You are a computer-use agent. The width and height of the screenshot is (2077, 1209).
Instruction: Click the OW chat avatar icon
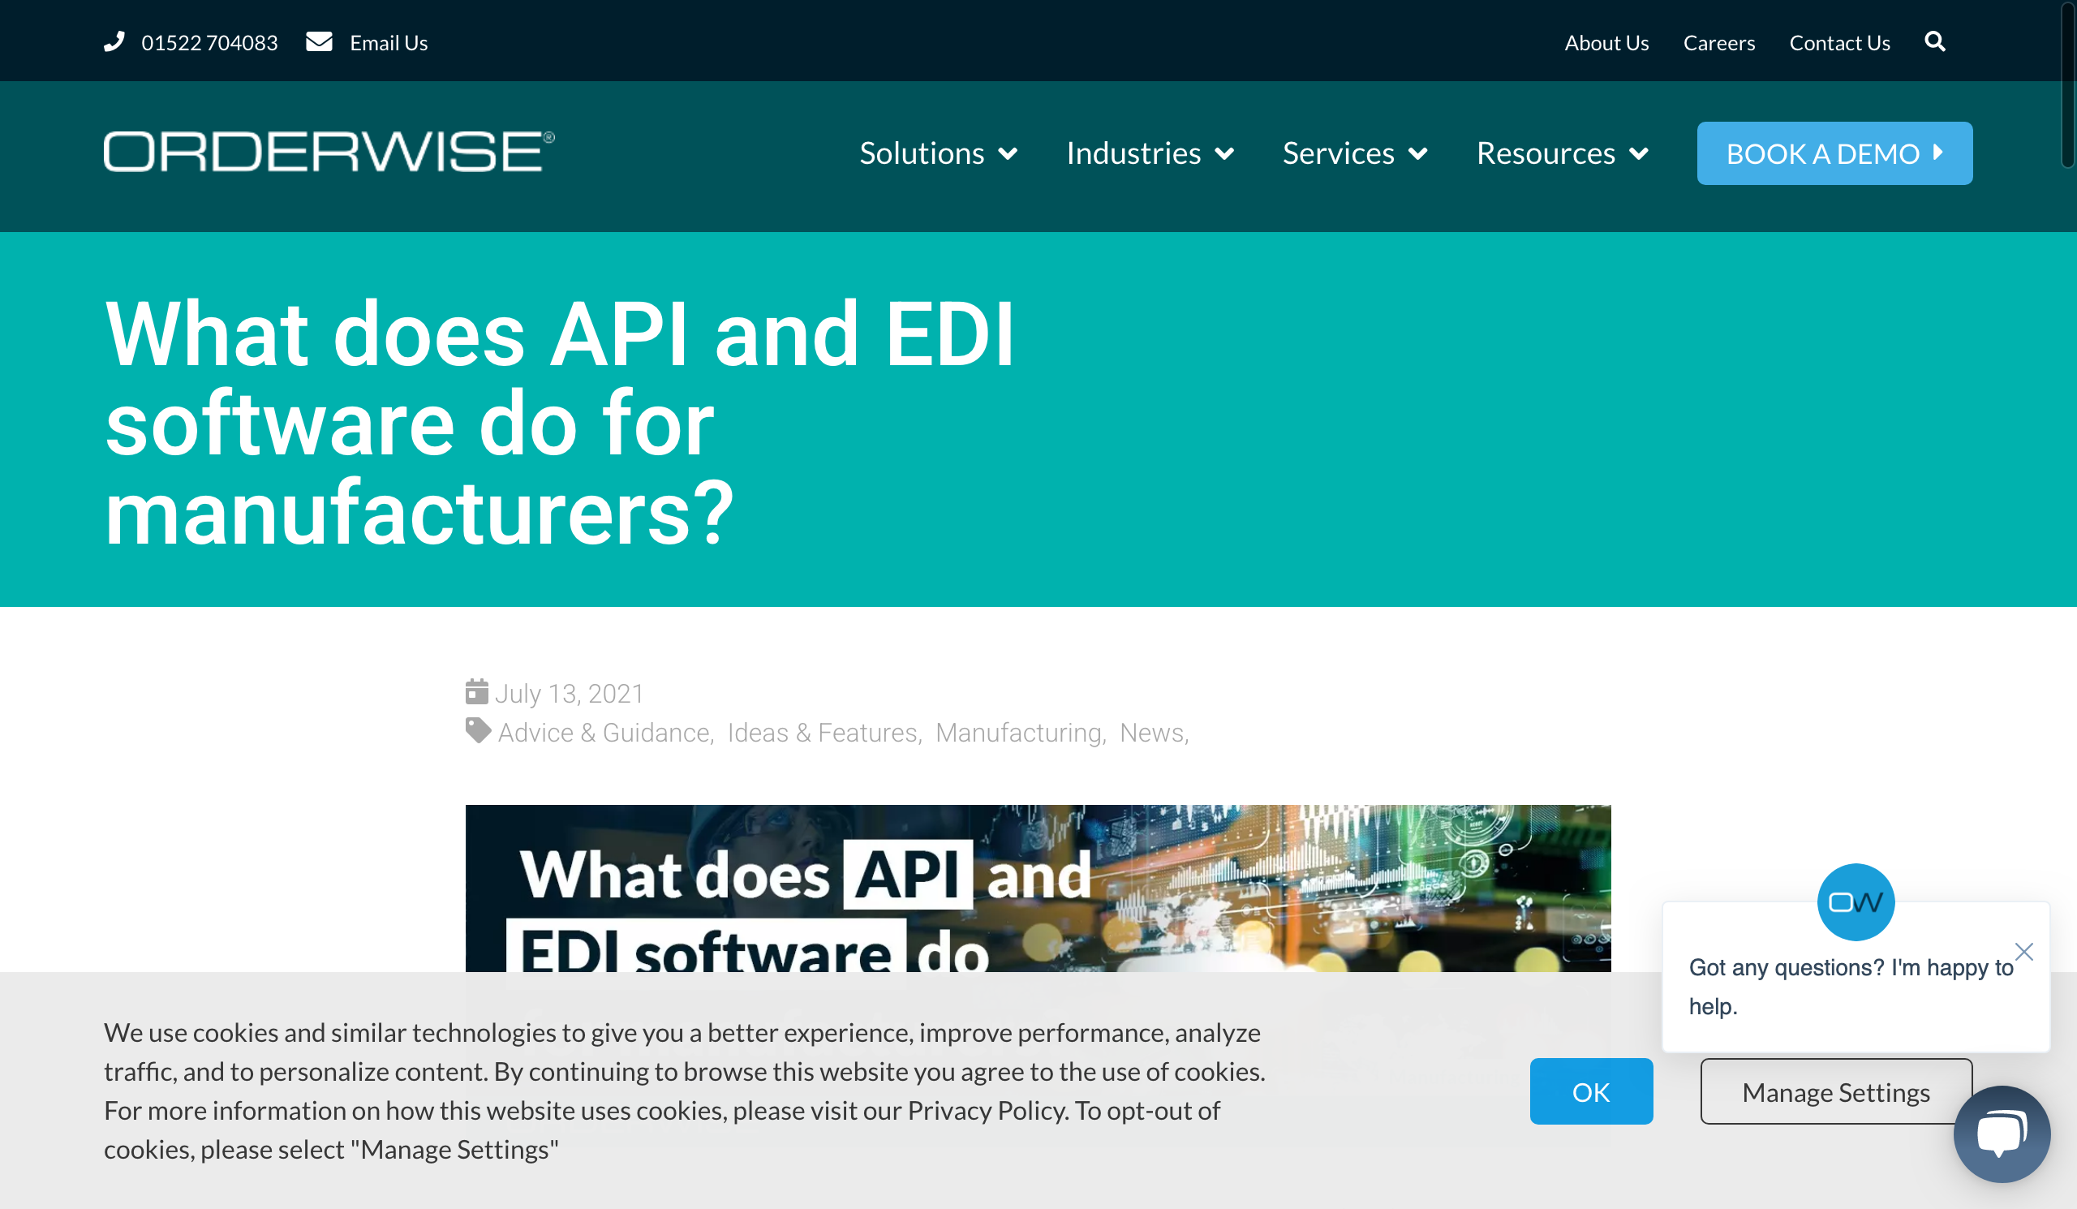[x=1856, y=901]
